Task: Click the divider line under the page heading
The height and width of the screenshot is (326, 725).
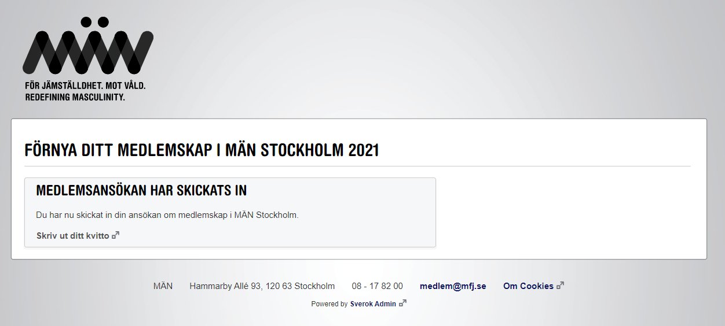Action: (x=357, y=166)
